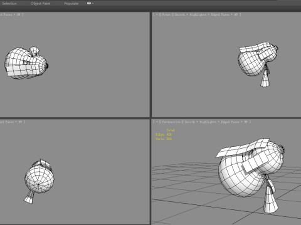Open the Front viewport plus menu
301x225 pixels.
pyautogui.click(x=157, y=14)
